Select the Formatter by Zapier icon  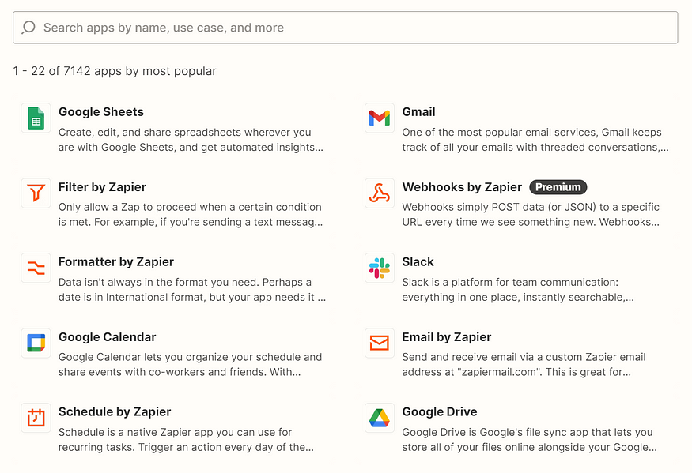pyautogui.click(x=36, y=268)
